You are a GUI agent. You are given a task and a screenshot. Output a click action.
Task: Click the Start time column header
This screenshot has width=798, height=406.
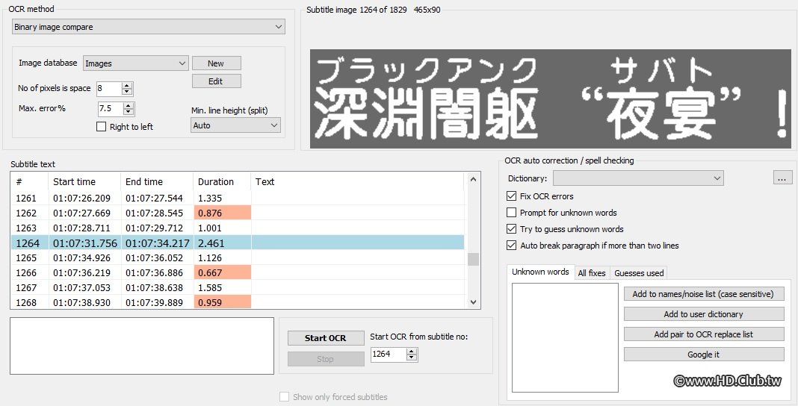[x=84, y=181]
